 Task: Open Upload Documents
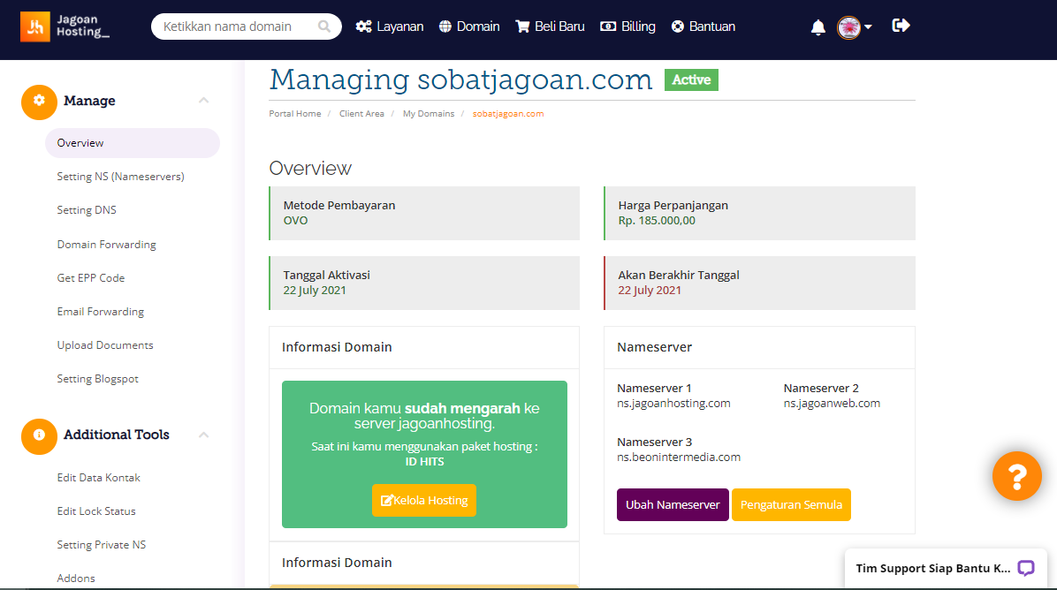[x=105, y=345]
